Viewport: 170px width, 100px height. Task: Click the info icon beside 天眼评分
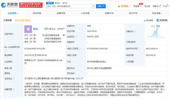click(135, 32)
